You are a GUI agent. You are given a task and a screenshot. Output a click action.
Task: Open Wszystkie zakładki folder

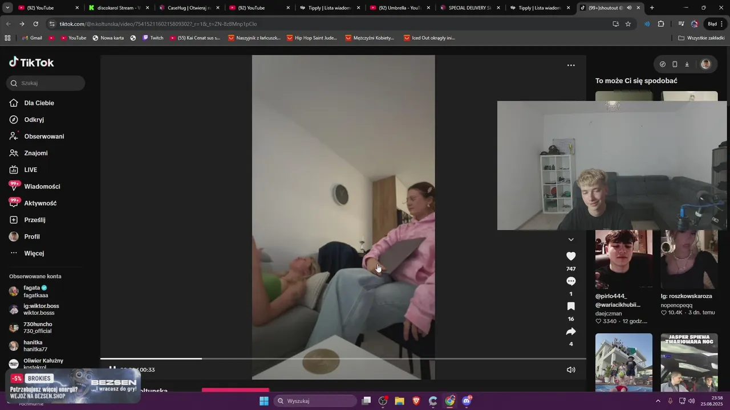coord(701,38)
